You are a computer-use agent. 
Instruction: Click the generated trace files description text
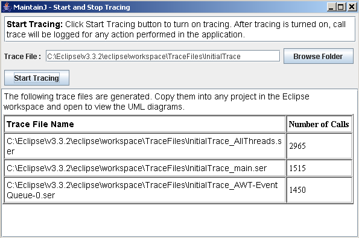point(156,102)
